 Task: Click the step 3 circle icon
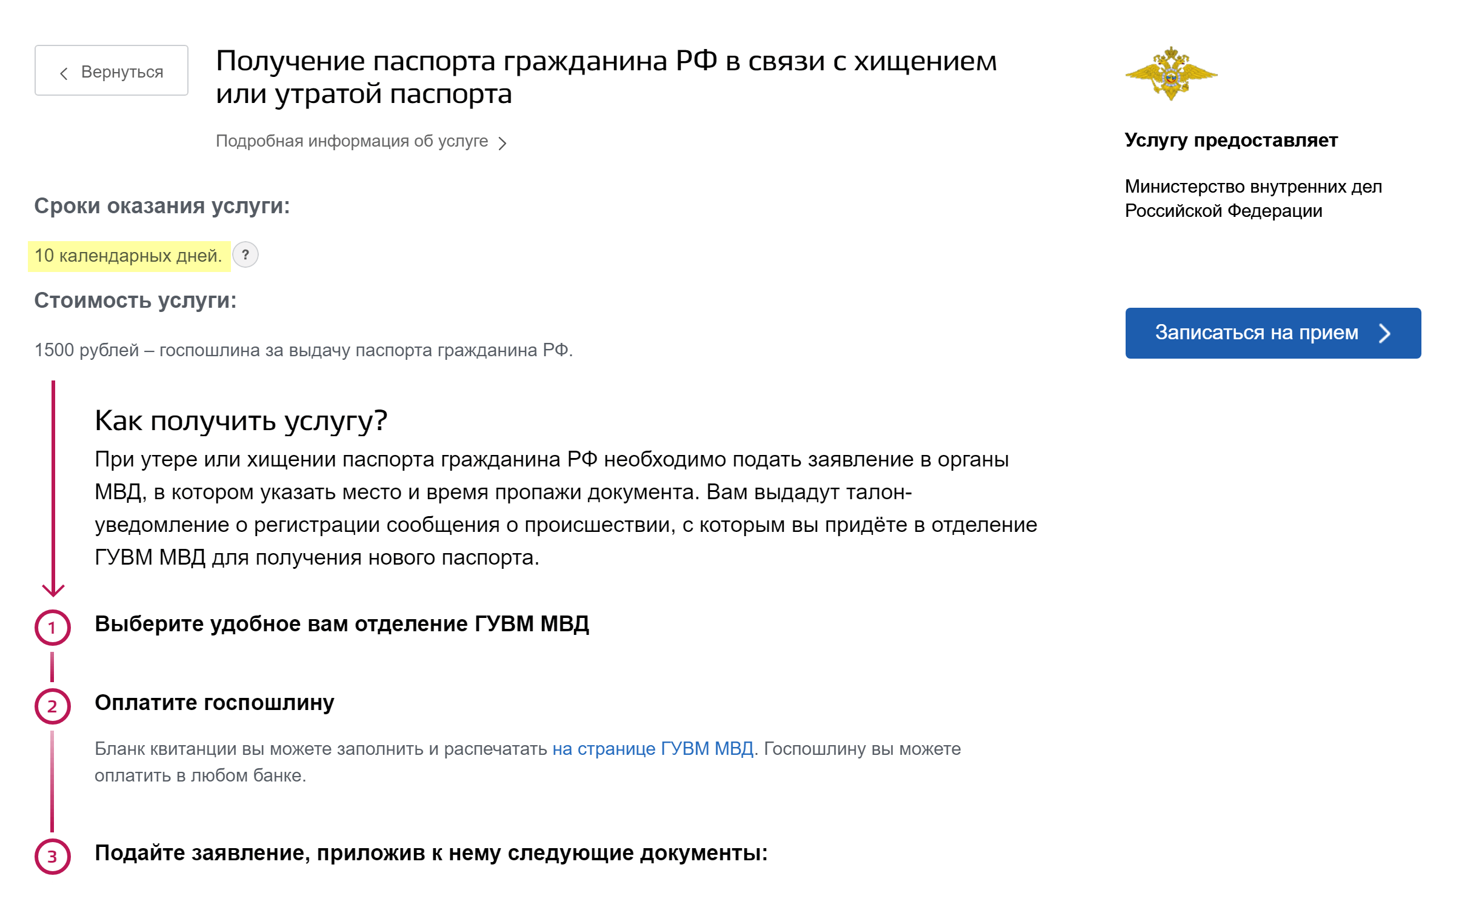(x=53, y=856)
